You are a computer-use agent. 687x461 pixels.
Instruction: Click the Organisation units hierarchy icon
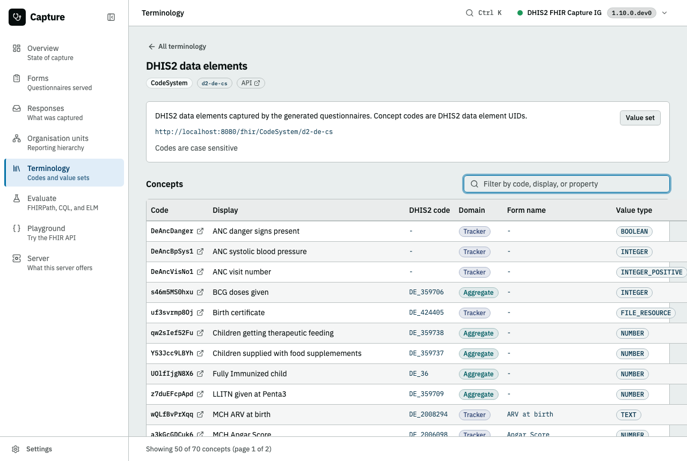17,138
